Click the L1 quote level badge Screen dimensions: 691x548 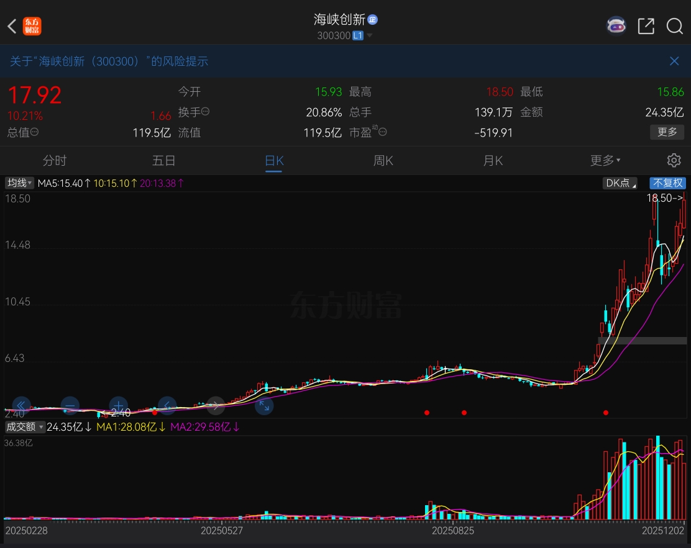[x=358, y=35]
